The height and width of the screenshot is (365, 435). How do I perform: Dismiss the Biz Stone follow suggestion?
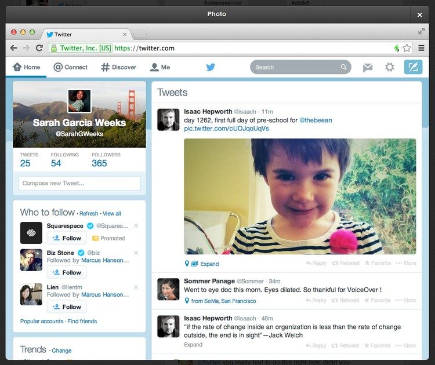pyautogui.click(x=136, y=253)
